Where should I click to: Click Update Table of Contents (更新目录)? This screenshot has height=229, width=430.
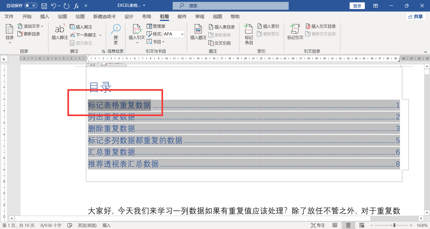pyautogui.click(x=29, y=34)
